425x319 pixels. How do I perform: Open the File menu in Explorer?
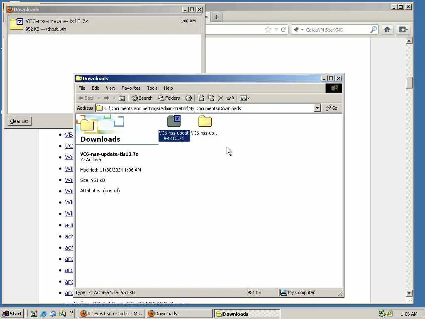pyautogui.click(x=82, y=88)
